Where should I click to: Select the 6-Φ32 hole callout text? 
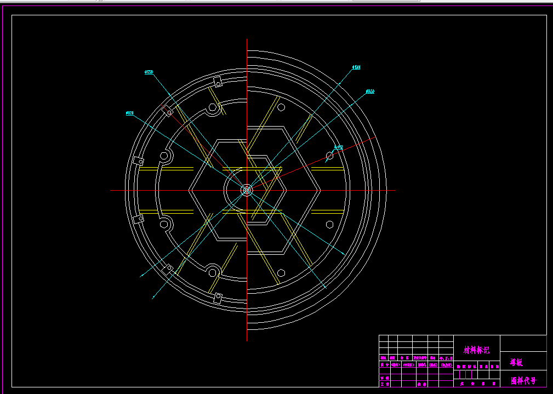point(339,147)
